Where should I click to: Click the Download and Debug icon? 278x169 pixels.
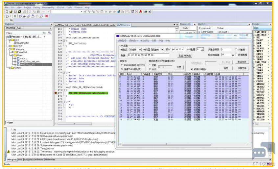coord(146,12)
